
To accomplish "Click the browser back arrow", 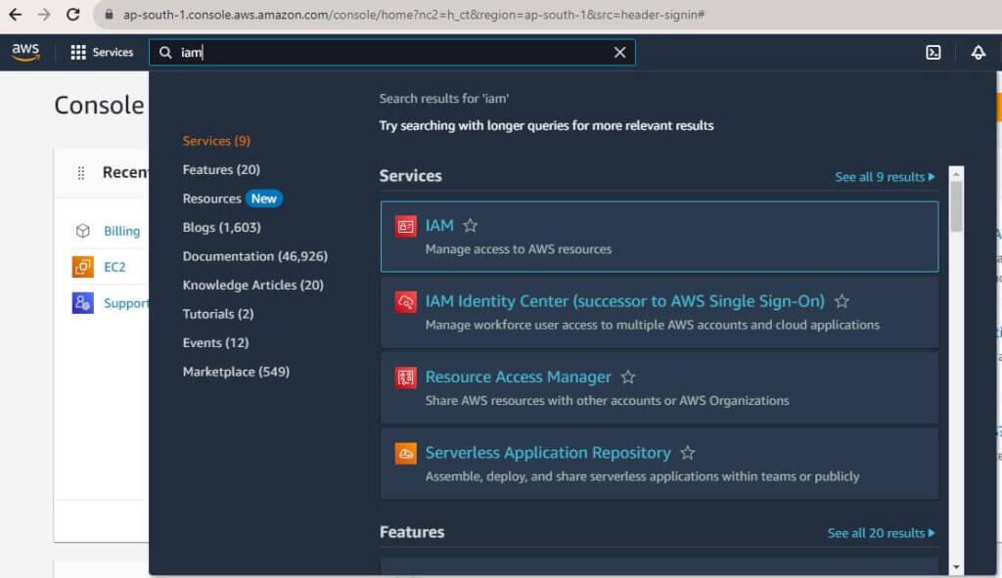I will [x=15, y=14].
